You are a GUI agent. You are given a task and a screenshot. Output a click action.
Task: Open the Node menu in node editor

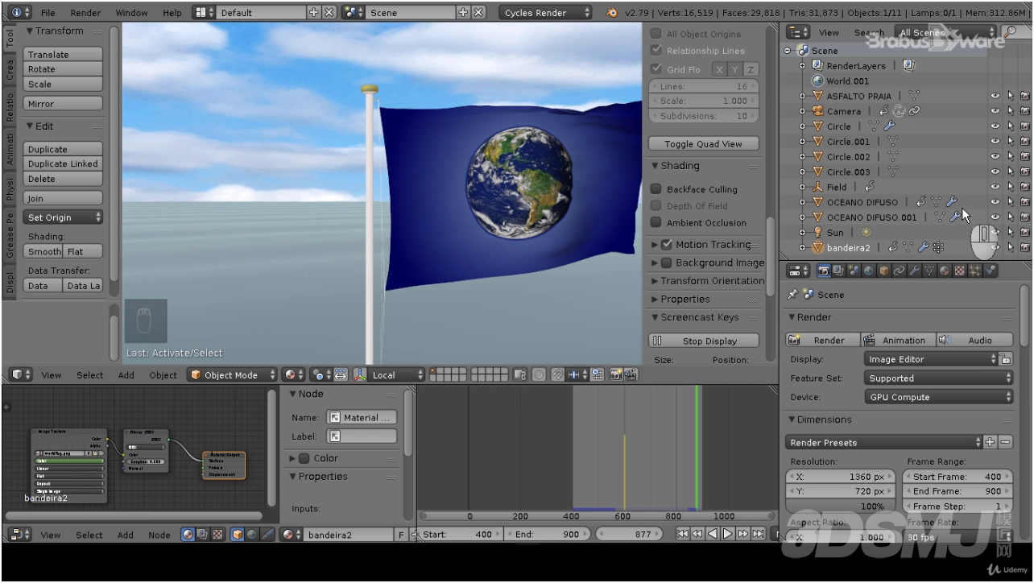[x=159, y=535]
